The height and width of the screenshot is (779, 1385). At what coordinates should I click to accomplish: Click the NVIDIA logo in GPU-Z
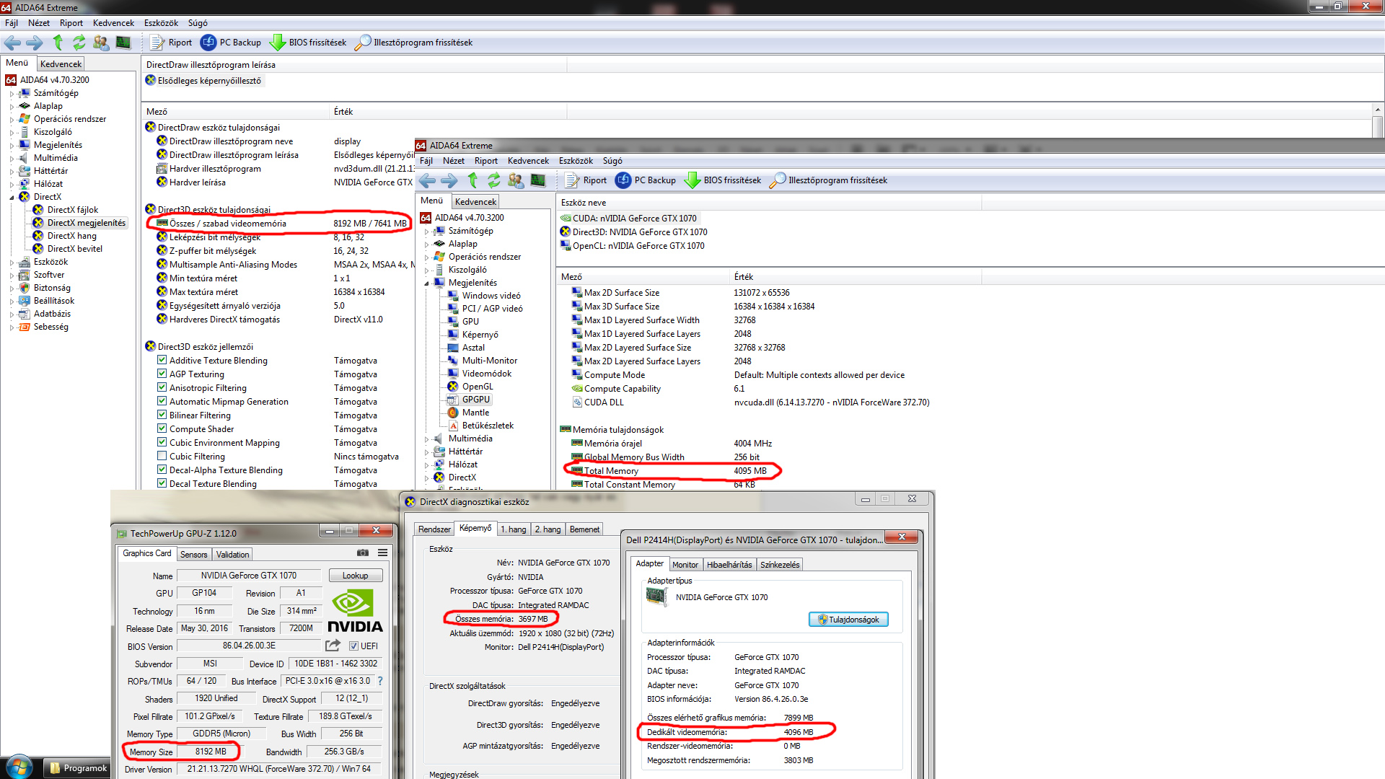tap(355, 610)
